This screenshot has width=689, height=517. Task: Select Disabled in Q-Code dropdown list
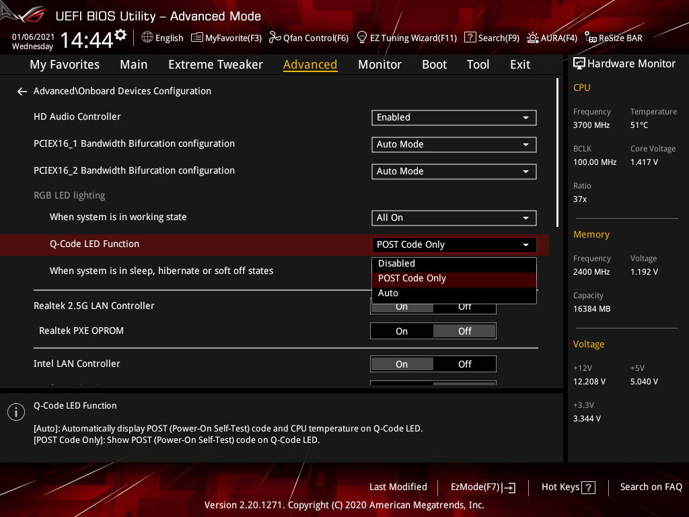point(454,264)
